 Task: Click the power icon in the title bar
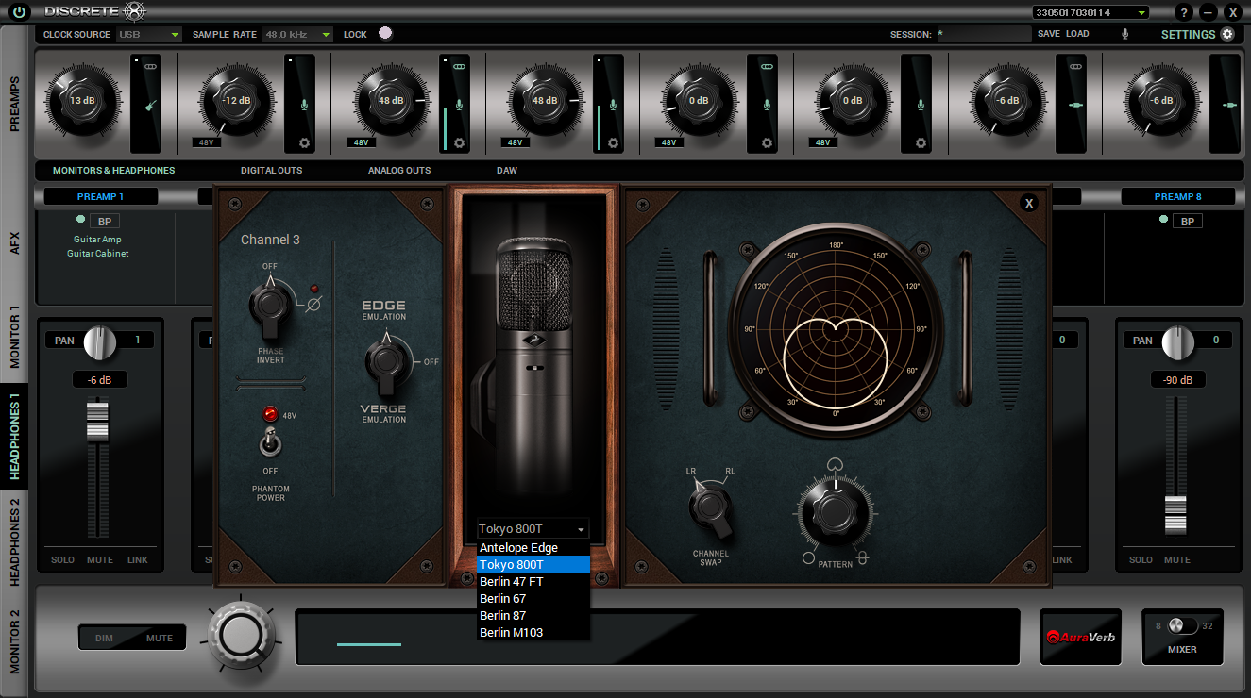pos(18,12)
